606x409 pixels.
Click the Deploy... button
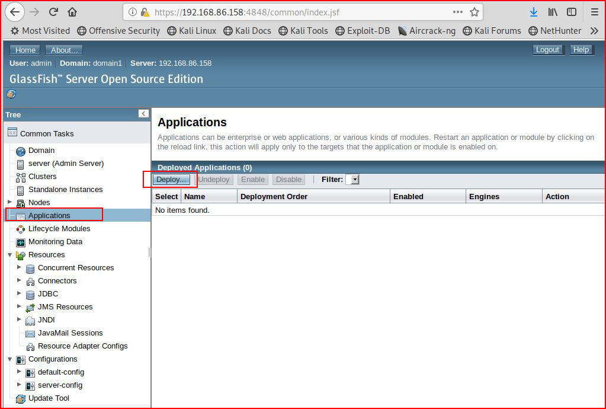point(172,180)
